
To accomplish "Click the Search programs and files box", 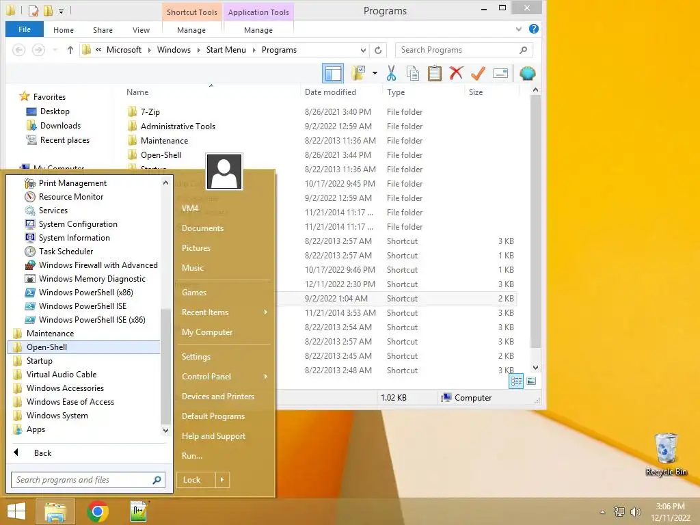I will (x=88, y=480).
